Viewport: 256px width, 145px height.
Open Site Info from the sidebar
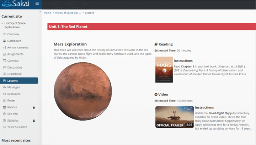12,114
